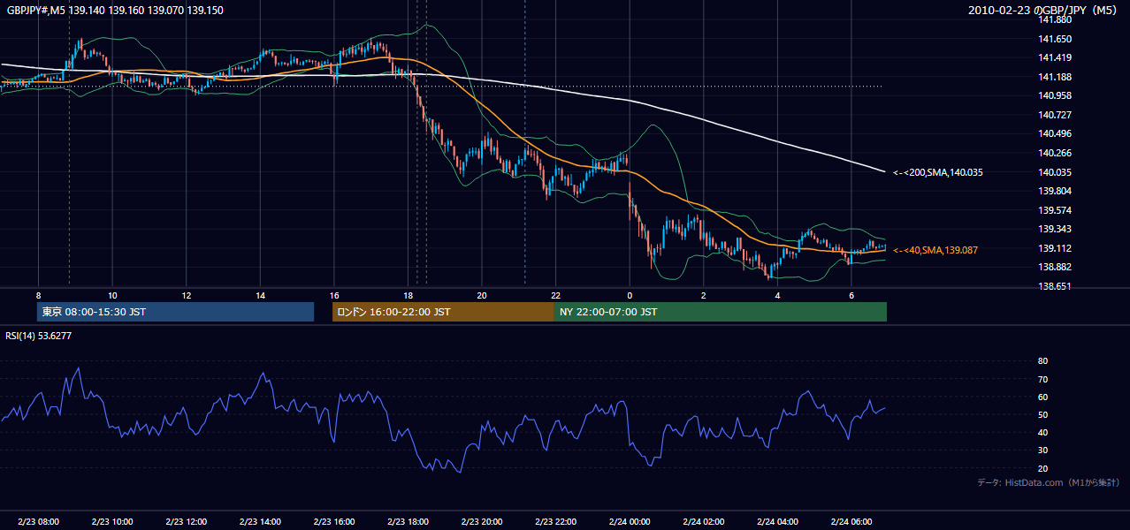Click hour tick 12 under price chart
The height and width of the screenshot is (530, 1130).
coord(186,295)
